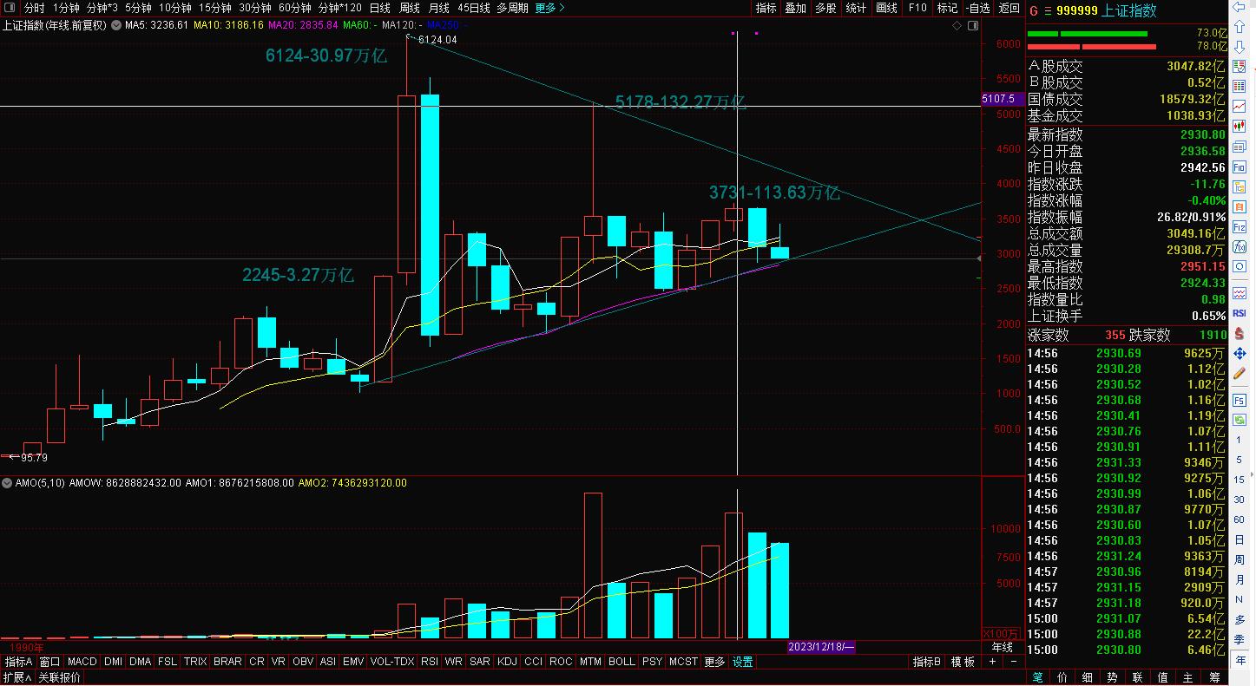Select the 60分钟 period tab

click(295, 8)
